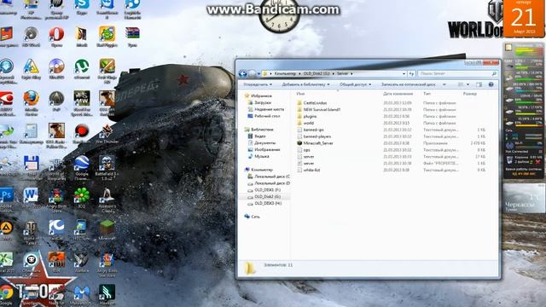Launch the TeamViewer desktop shortcut

point(107,9)
